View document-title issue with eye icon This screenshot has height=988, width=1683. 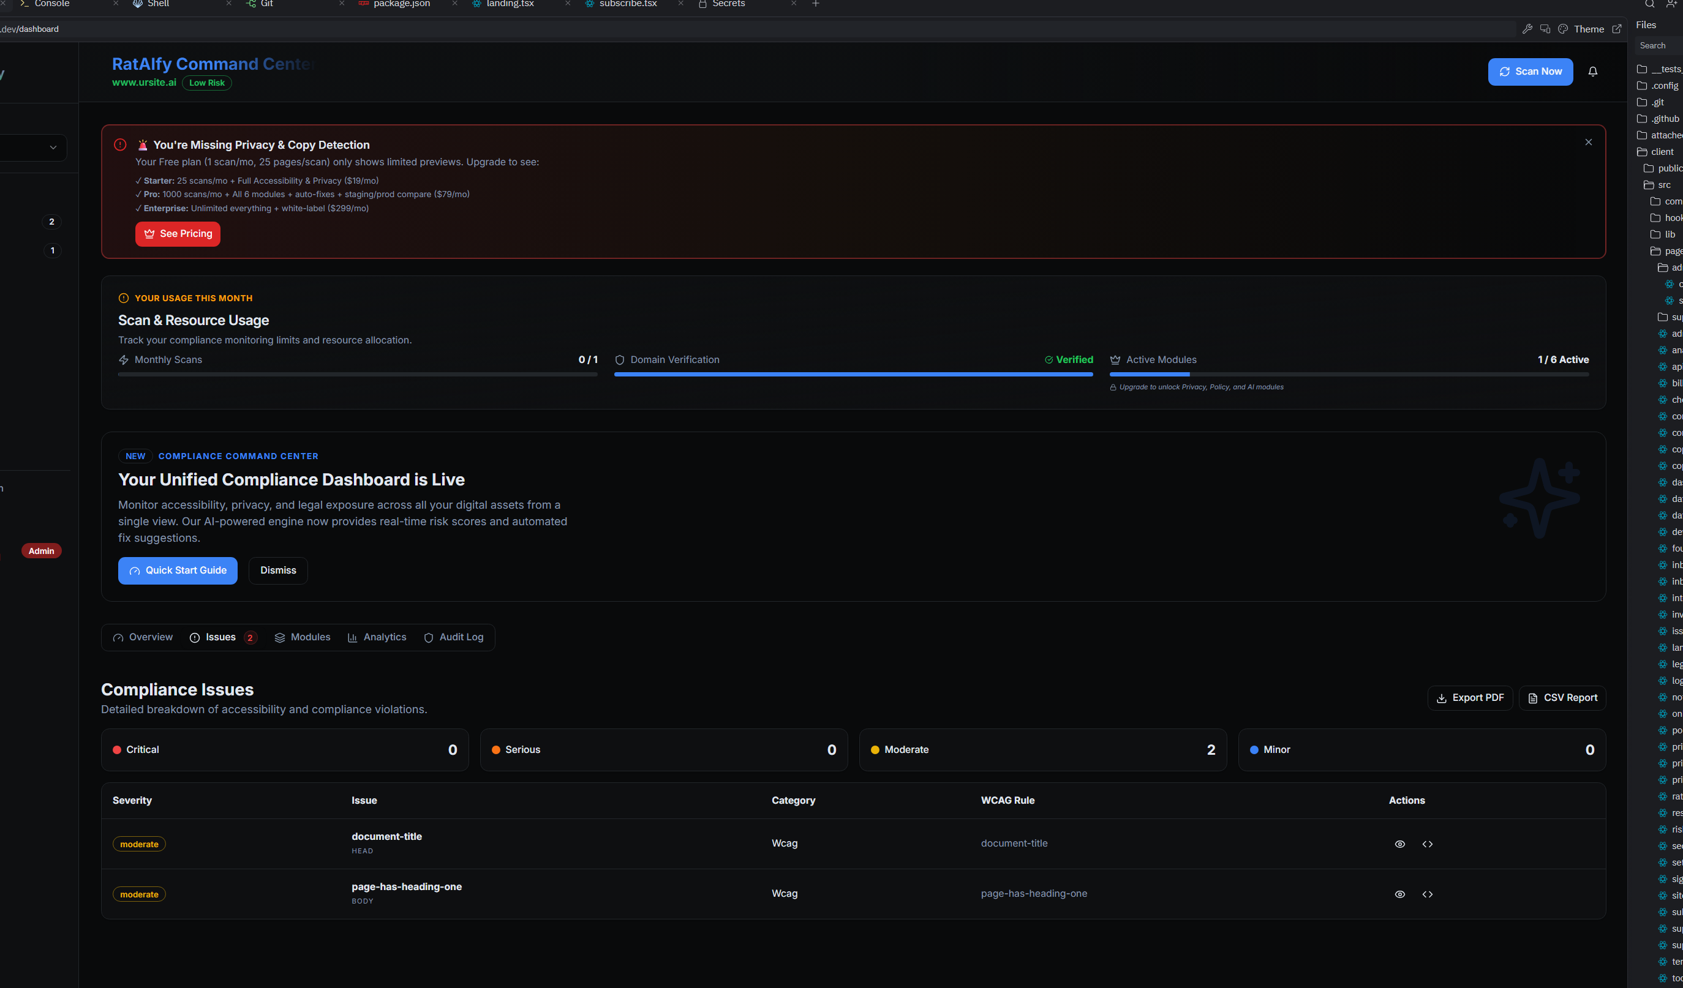coord(1400,844)
